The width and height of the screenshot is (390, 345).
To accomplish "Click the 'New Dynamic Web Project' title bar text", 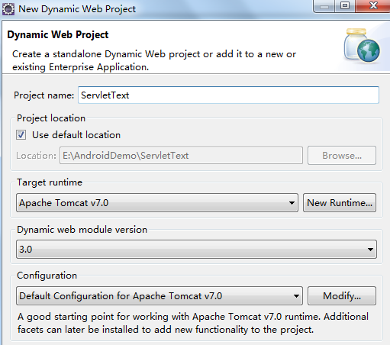I will pos(77,9).
